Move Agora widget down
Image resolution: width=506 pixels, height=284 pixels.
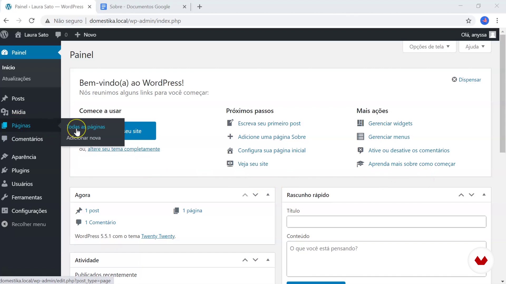pyautogui.click(x=255, y=195)
